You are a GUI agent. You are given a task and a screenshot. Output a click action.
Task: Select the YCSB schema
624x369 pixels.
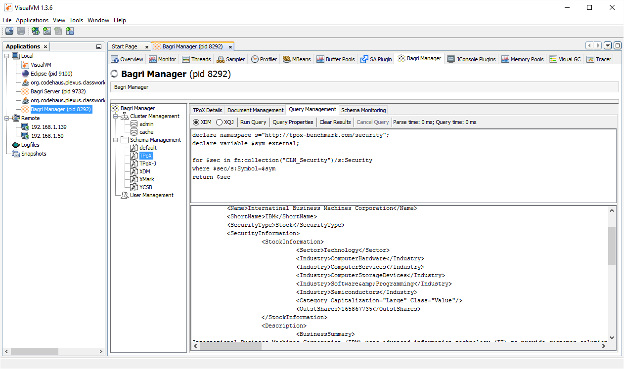click(x=145, y=187)
